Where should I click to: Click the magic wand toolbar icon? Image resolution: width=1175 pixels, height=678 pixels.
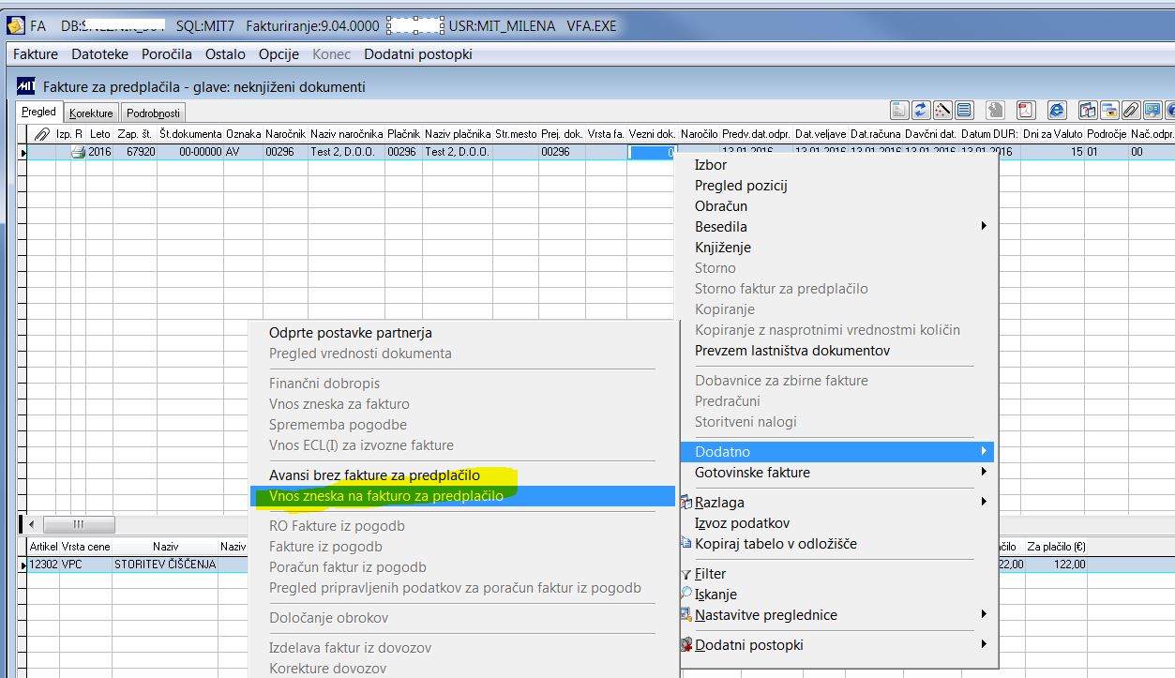[x=942, y=110]
